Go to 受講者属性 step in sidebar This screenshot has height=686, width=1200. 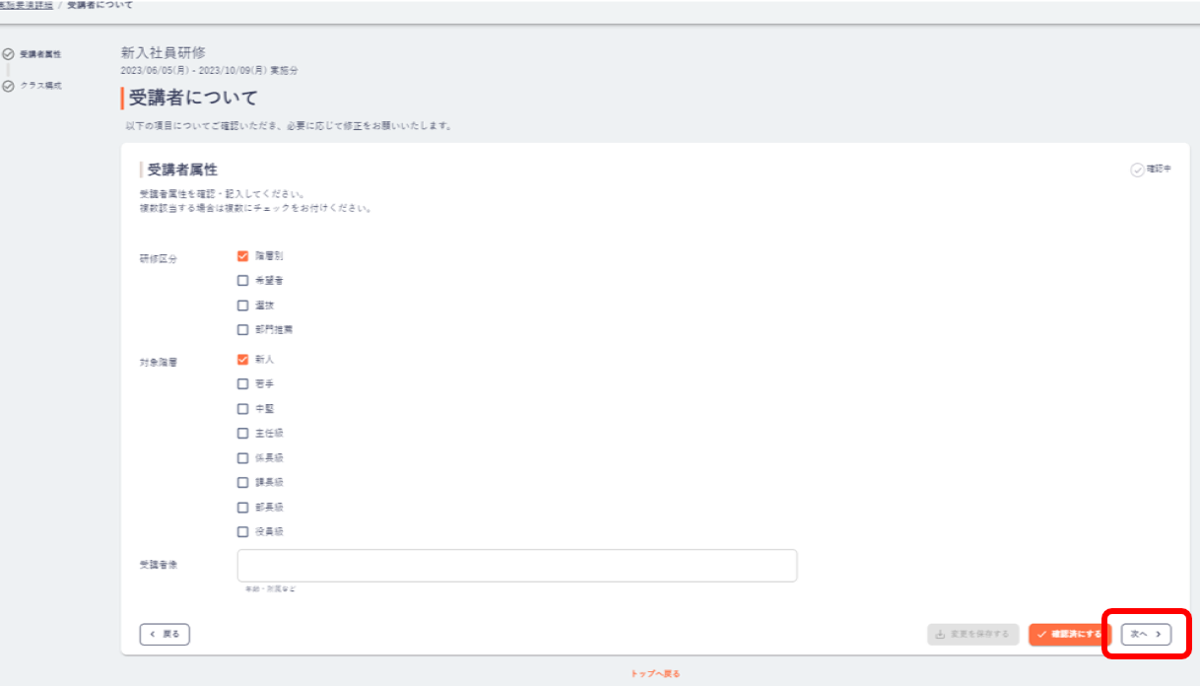40,54
